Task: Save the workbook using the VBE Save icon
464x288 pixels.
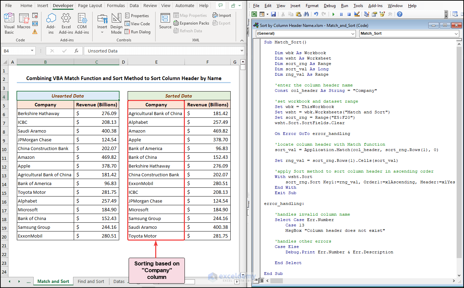Action: 273,14
